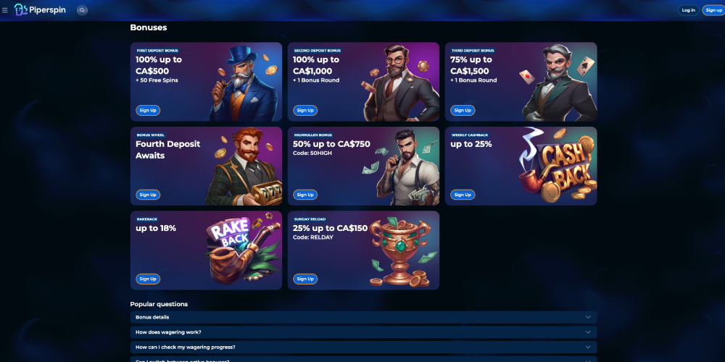Click Sign up in header
This screenshot has width=725, height=362.
714,10
